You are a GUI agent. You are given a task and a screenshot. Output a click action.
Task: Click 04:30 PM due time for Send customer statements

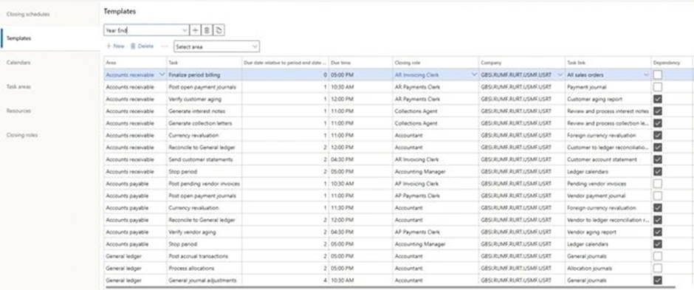360,159
